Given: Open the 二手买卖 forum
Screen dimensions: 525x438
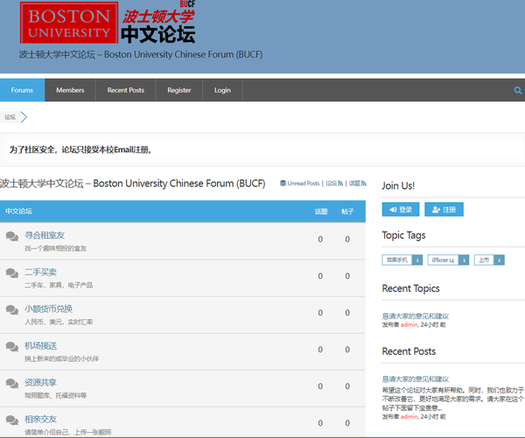Looking at the screenshot, I should click(40, 272).
